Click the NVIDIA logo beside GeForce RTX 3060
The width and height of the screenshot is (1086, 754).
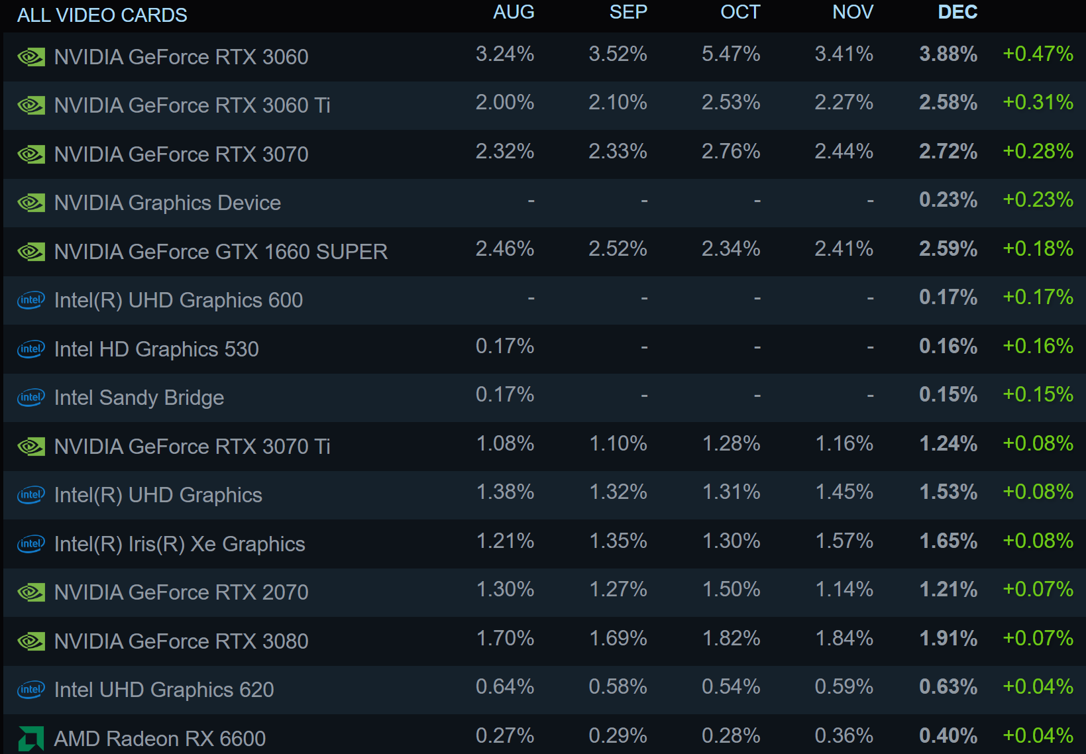pyautogui.click(x=31, y=57)
